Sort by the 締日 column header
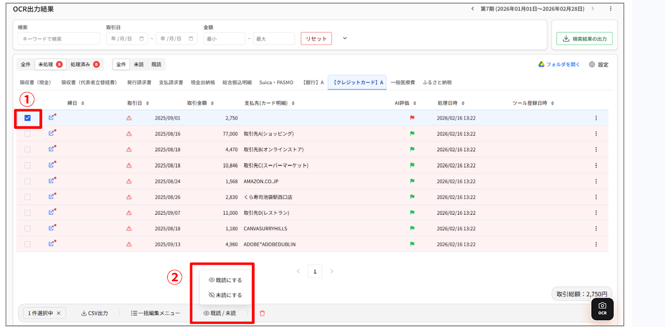 coord(75,103)
